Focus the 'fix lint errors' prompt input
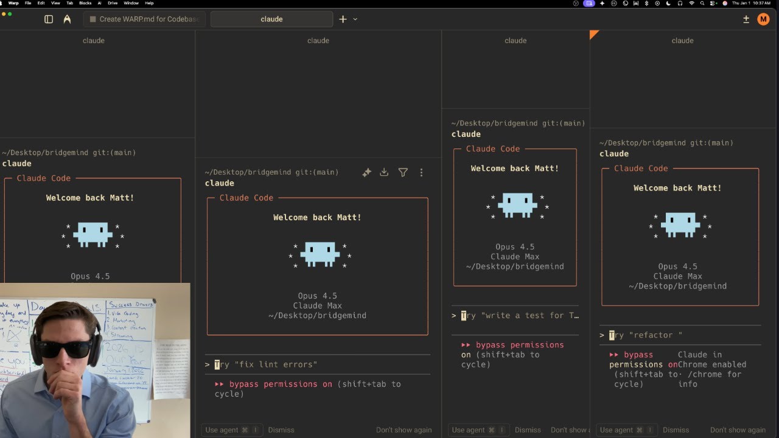Viewport: 779px width, 438px height. coord(318,364)
